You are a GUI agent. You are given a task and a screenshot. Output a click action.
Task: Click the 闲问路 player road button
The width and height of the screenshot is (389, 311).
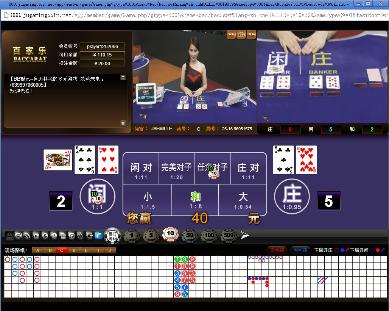[300, 249]
